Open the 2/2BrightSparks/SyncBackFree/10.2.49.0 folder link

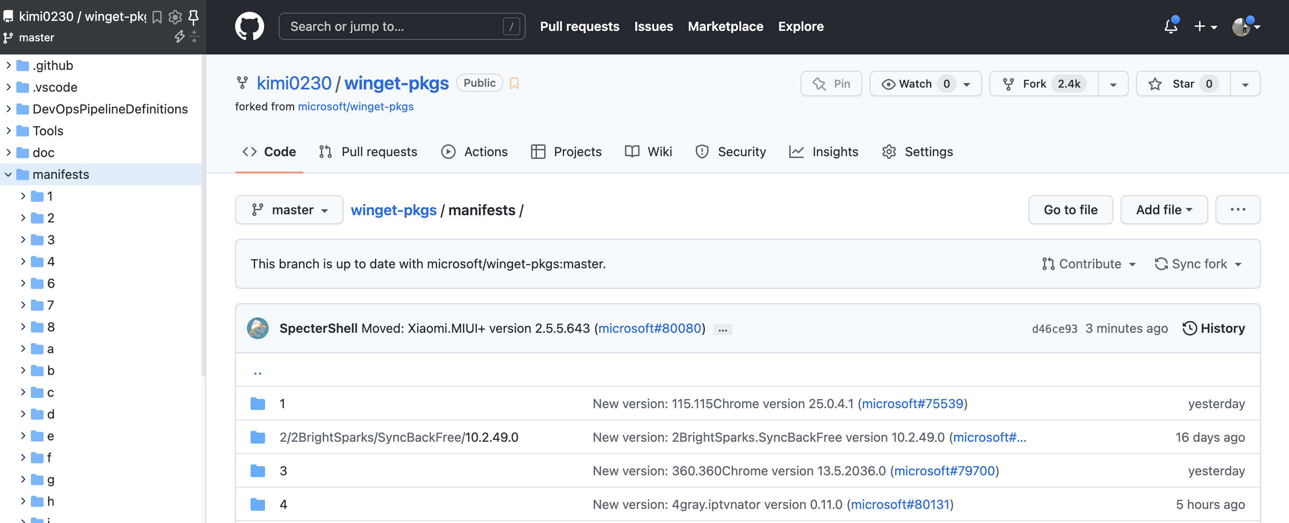click(x=399, y=437)
